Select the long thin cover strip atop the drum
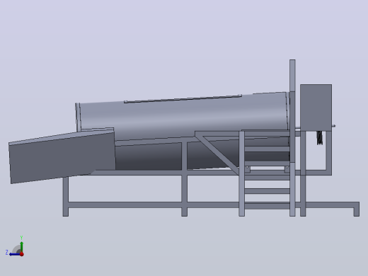The height and width of the screenshot is (276, 368). click(x=183, y=98)
